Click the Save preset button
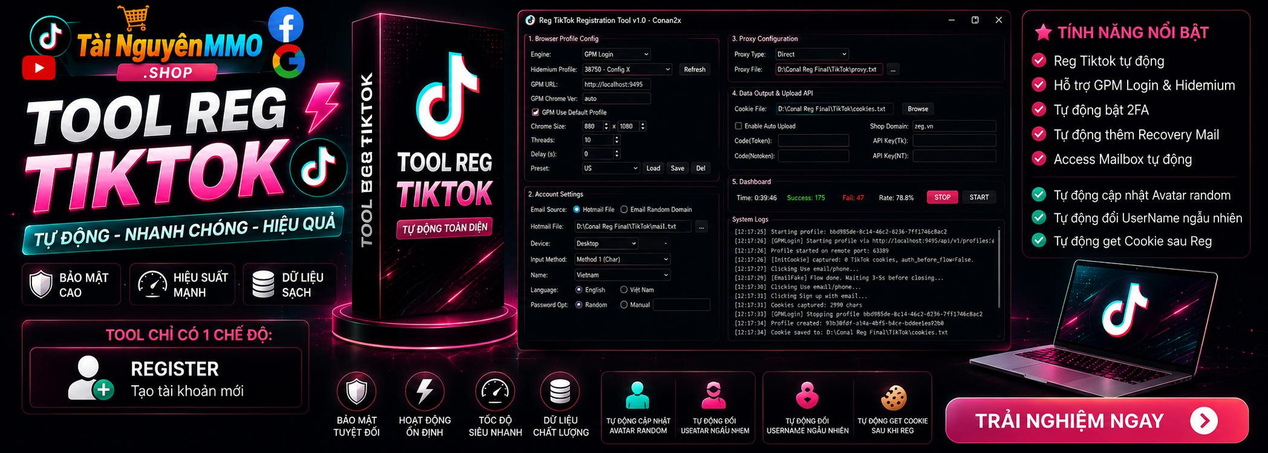1268x453 pixels. [677, 169]
